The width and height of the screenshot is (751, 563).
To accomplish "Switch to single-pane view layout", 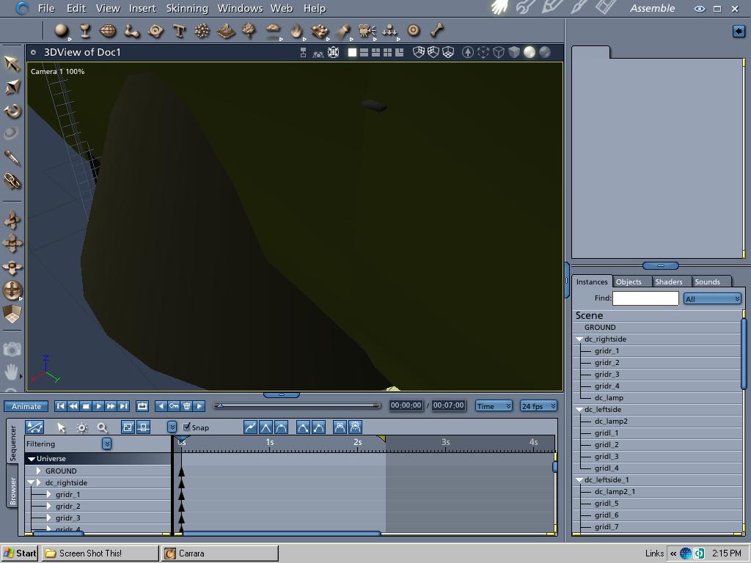I will coord(352,52).
